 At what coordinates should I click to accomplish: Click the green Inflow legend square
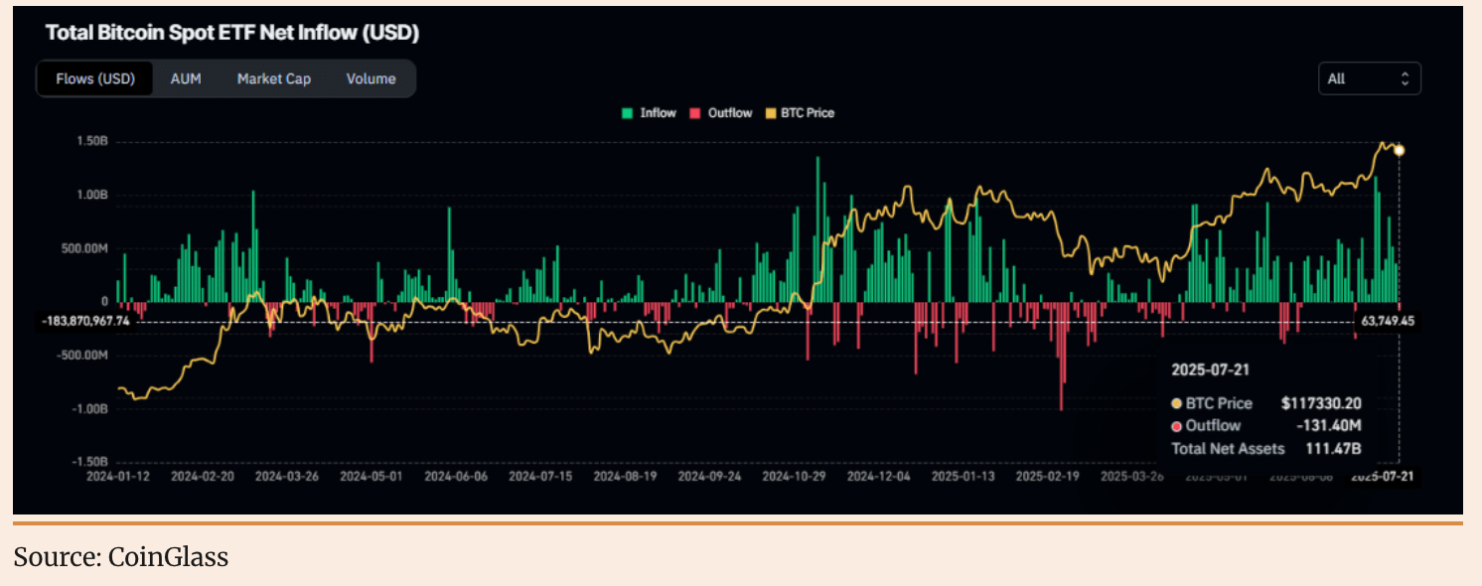pyautogui.click(x=627, y=113)
